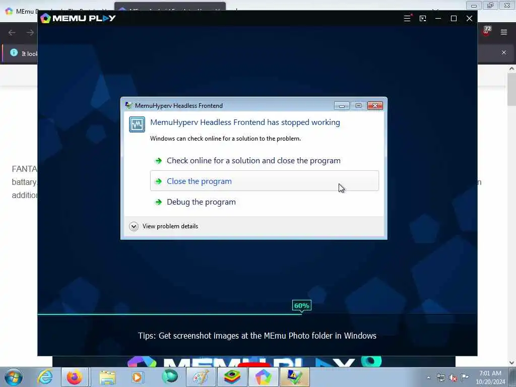Click the MEmu mini-window mode icon
Screen dimensions: 516x387
coord(423,19)
